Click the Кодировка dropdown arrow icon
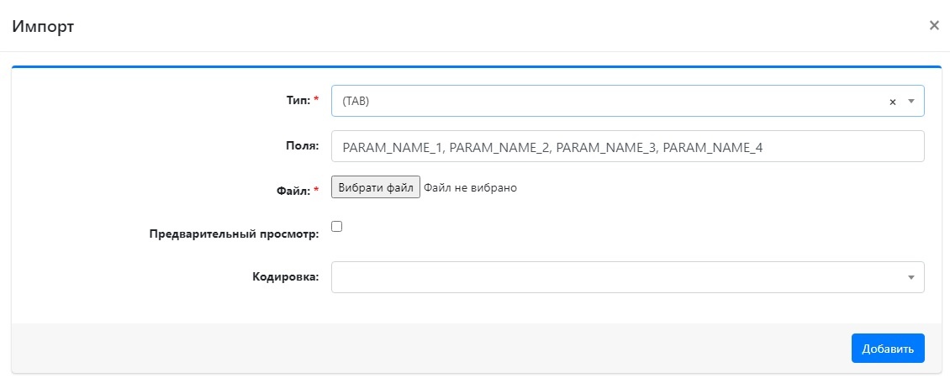 [x=910, y=278]
